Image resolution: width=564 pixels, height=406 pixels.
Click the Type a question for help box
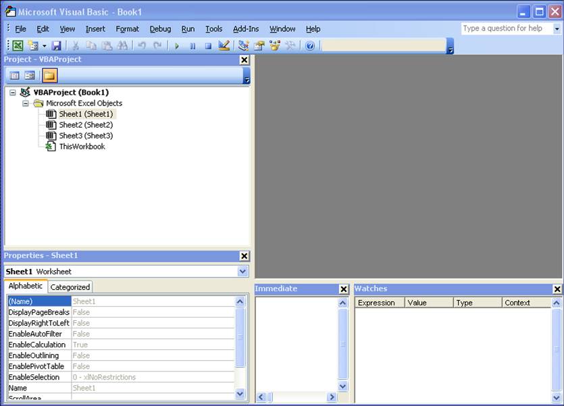[x=507, y=28]
